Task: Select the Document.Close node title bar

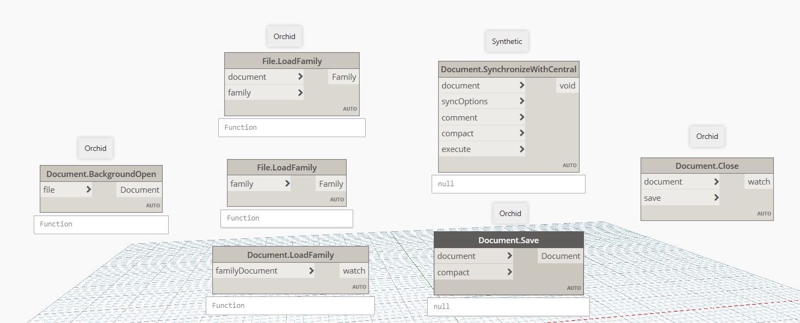Action: coord(707,165)
